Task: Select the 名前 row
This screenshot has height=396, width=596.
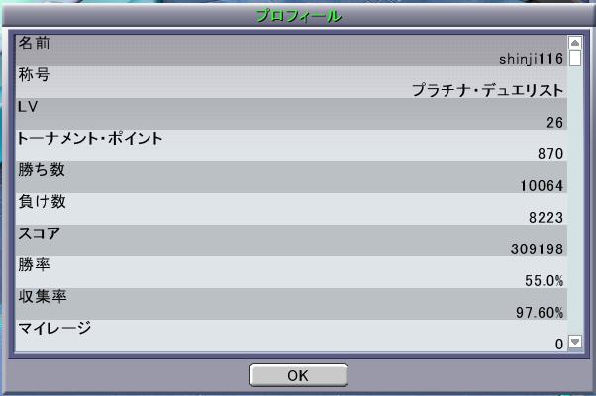Action: coord(291,50)
